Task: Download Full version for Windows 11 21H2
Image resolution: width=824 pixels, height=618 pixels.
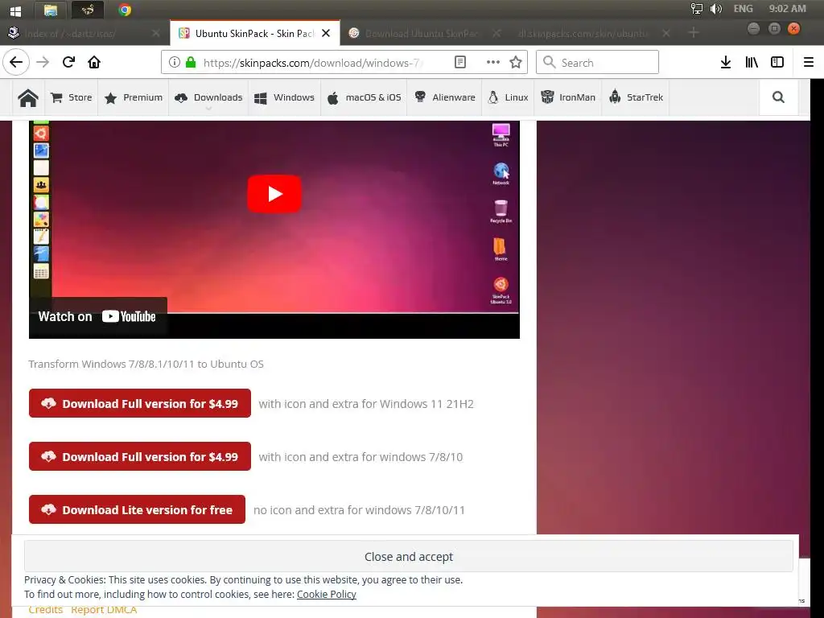Action: click(x=140, y=403)
